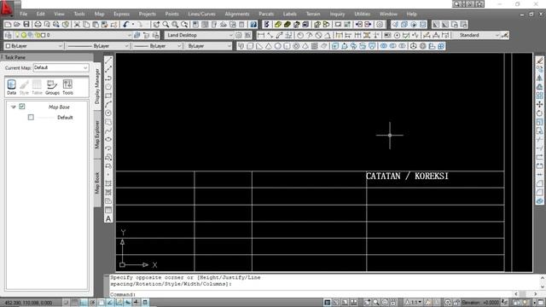
Task: Click the Layer Properties Manager icon
Action: tap(9, 35)
